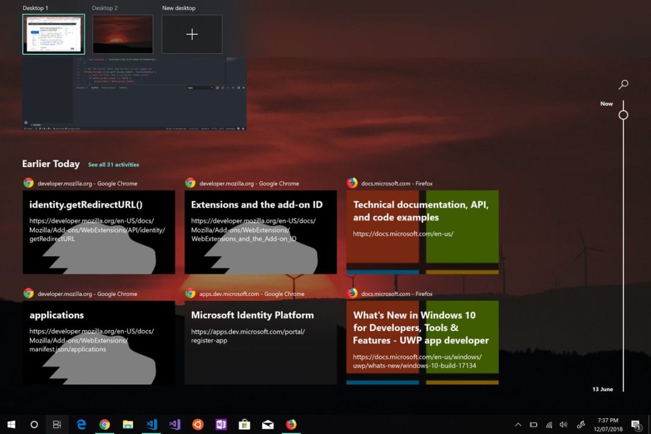Toggle Task View button on taskbar
This screenshot has width=651, height=434.
[x=57, y=424]
